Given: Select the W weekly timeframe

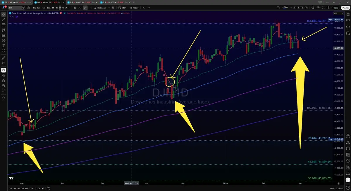Looking at the screenshot, I should pyautogui.click(x=63, y=8).
